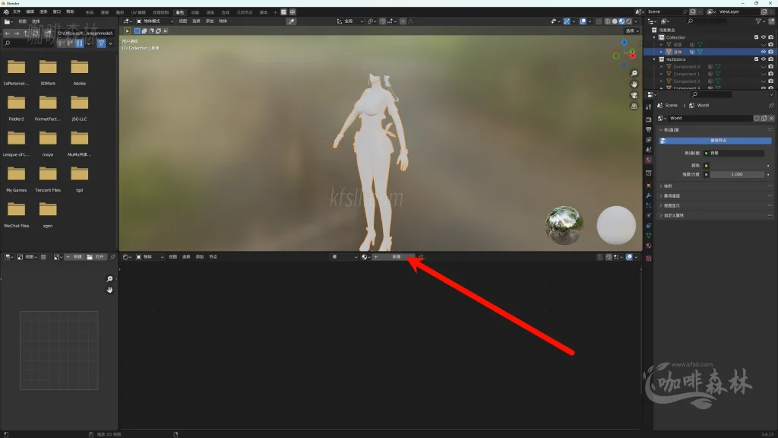Toggle render camera icon for Collection
This screenshot has width=778, height=438.
(x=770, y=37)
